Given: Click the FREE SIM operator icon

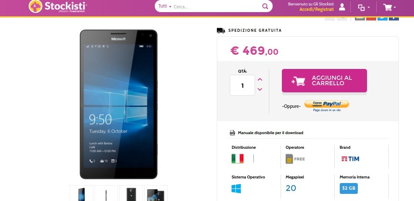Looking at the screenshot, I should point(295,159).
